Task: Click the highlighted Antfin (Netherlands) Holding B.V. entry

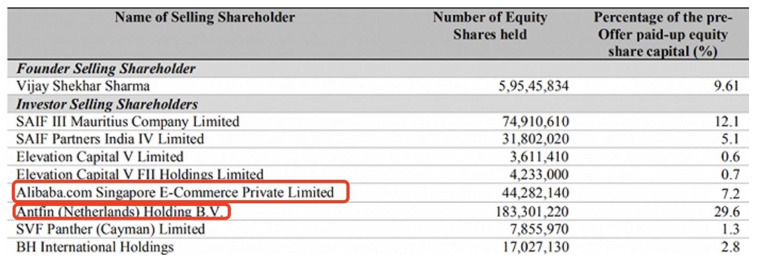Action: click(x=121, y=212)
